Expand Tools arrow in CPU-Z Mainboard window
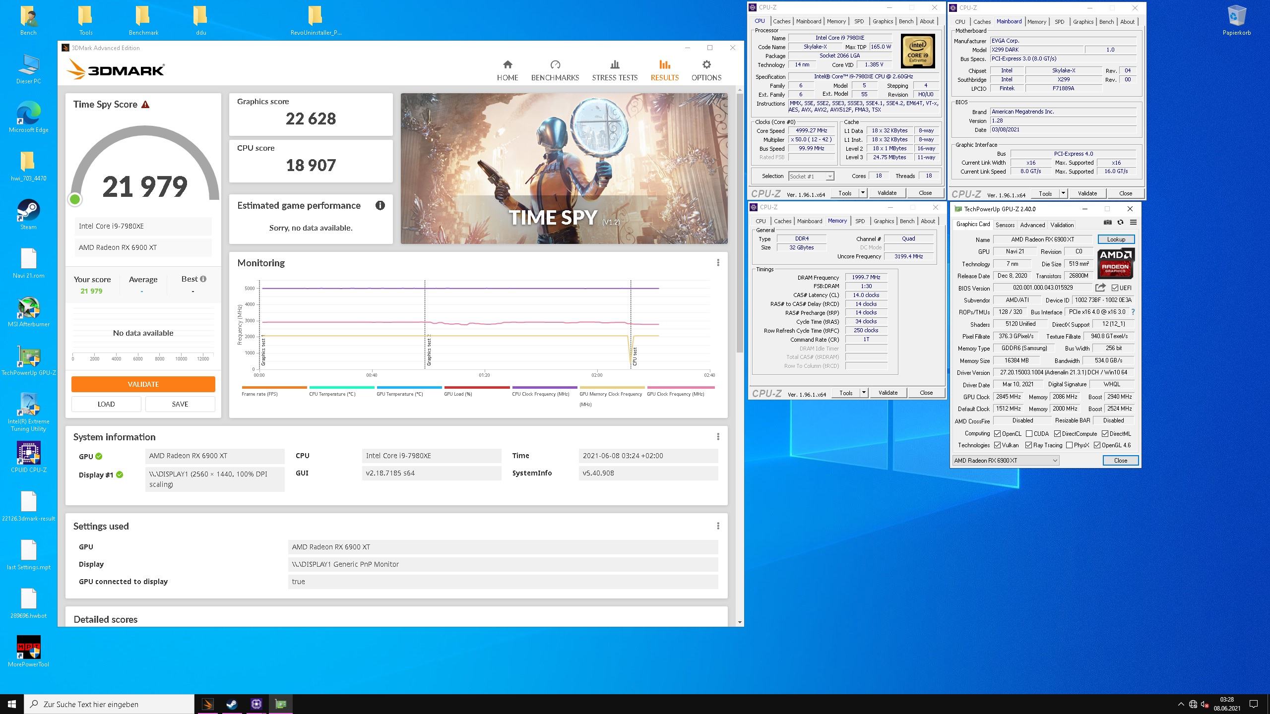 (x=1063, y=193)
